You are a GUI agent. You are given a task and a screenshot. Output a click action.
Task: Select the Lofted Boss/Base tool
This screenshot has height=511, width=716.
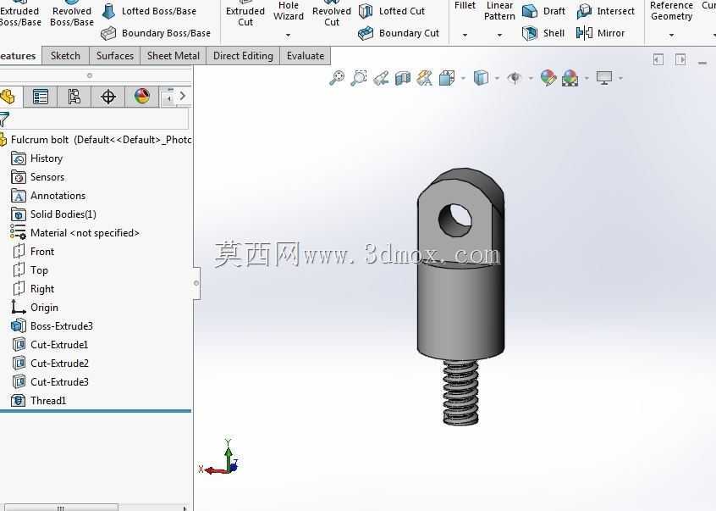pos(150,11)
